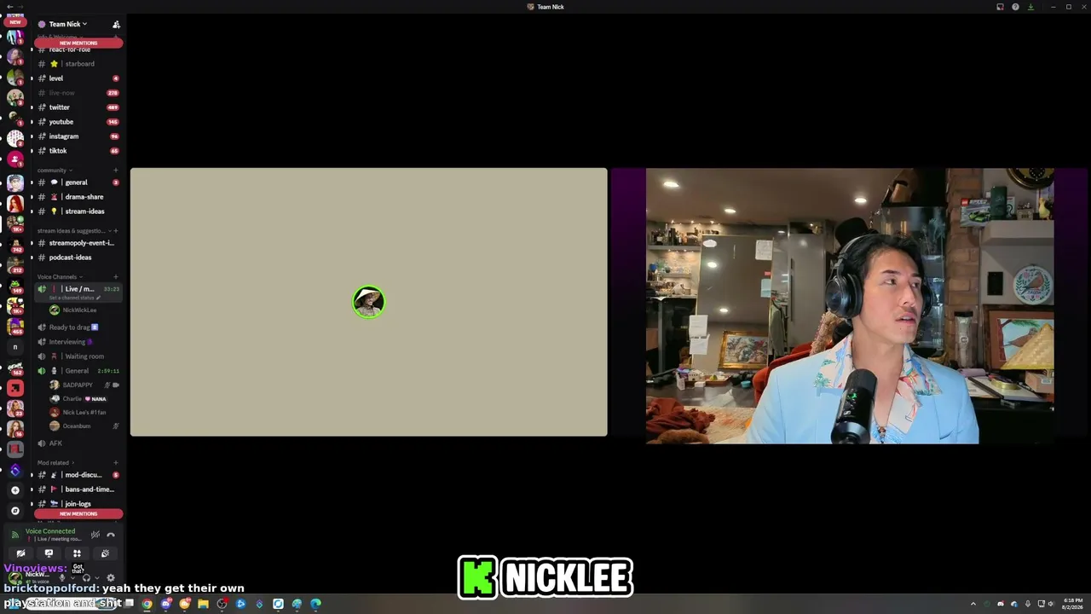Open the bans-and-timeouts channel
1091x614 pixels.
(78, 489)
